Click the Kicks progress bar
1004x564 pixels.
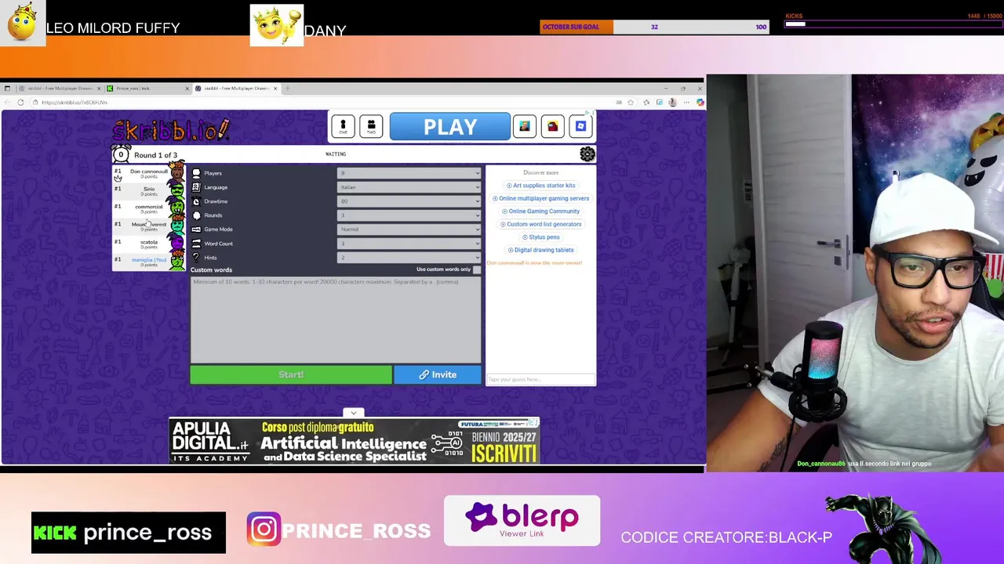(893, 23)
